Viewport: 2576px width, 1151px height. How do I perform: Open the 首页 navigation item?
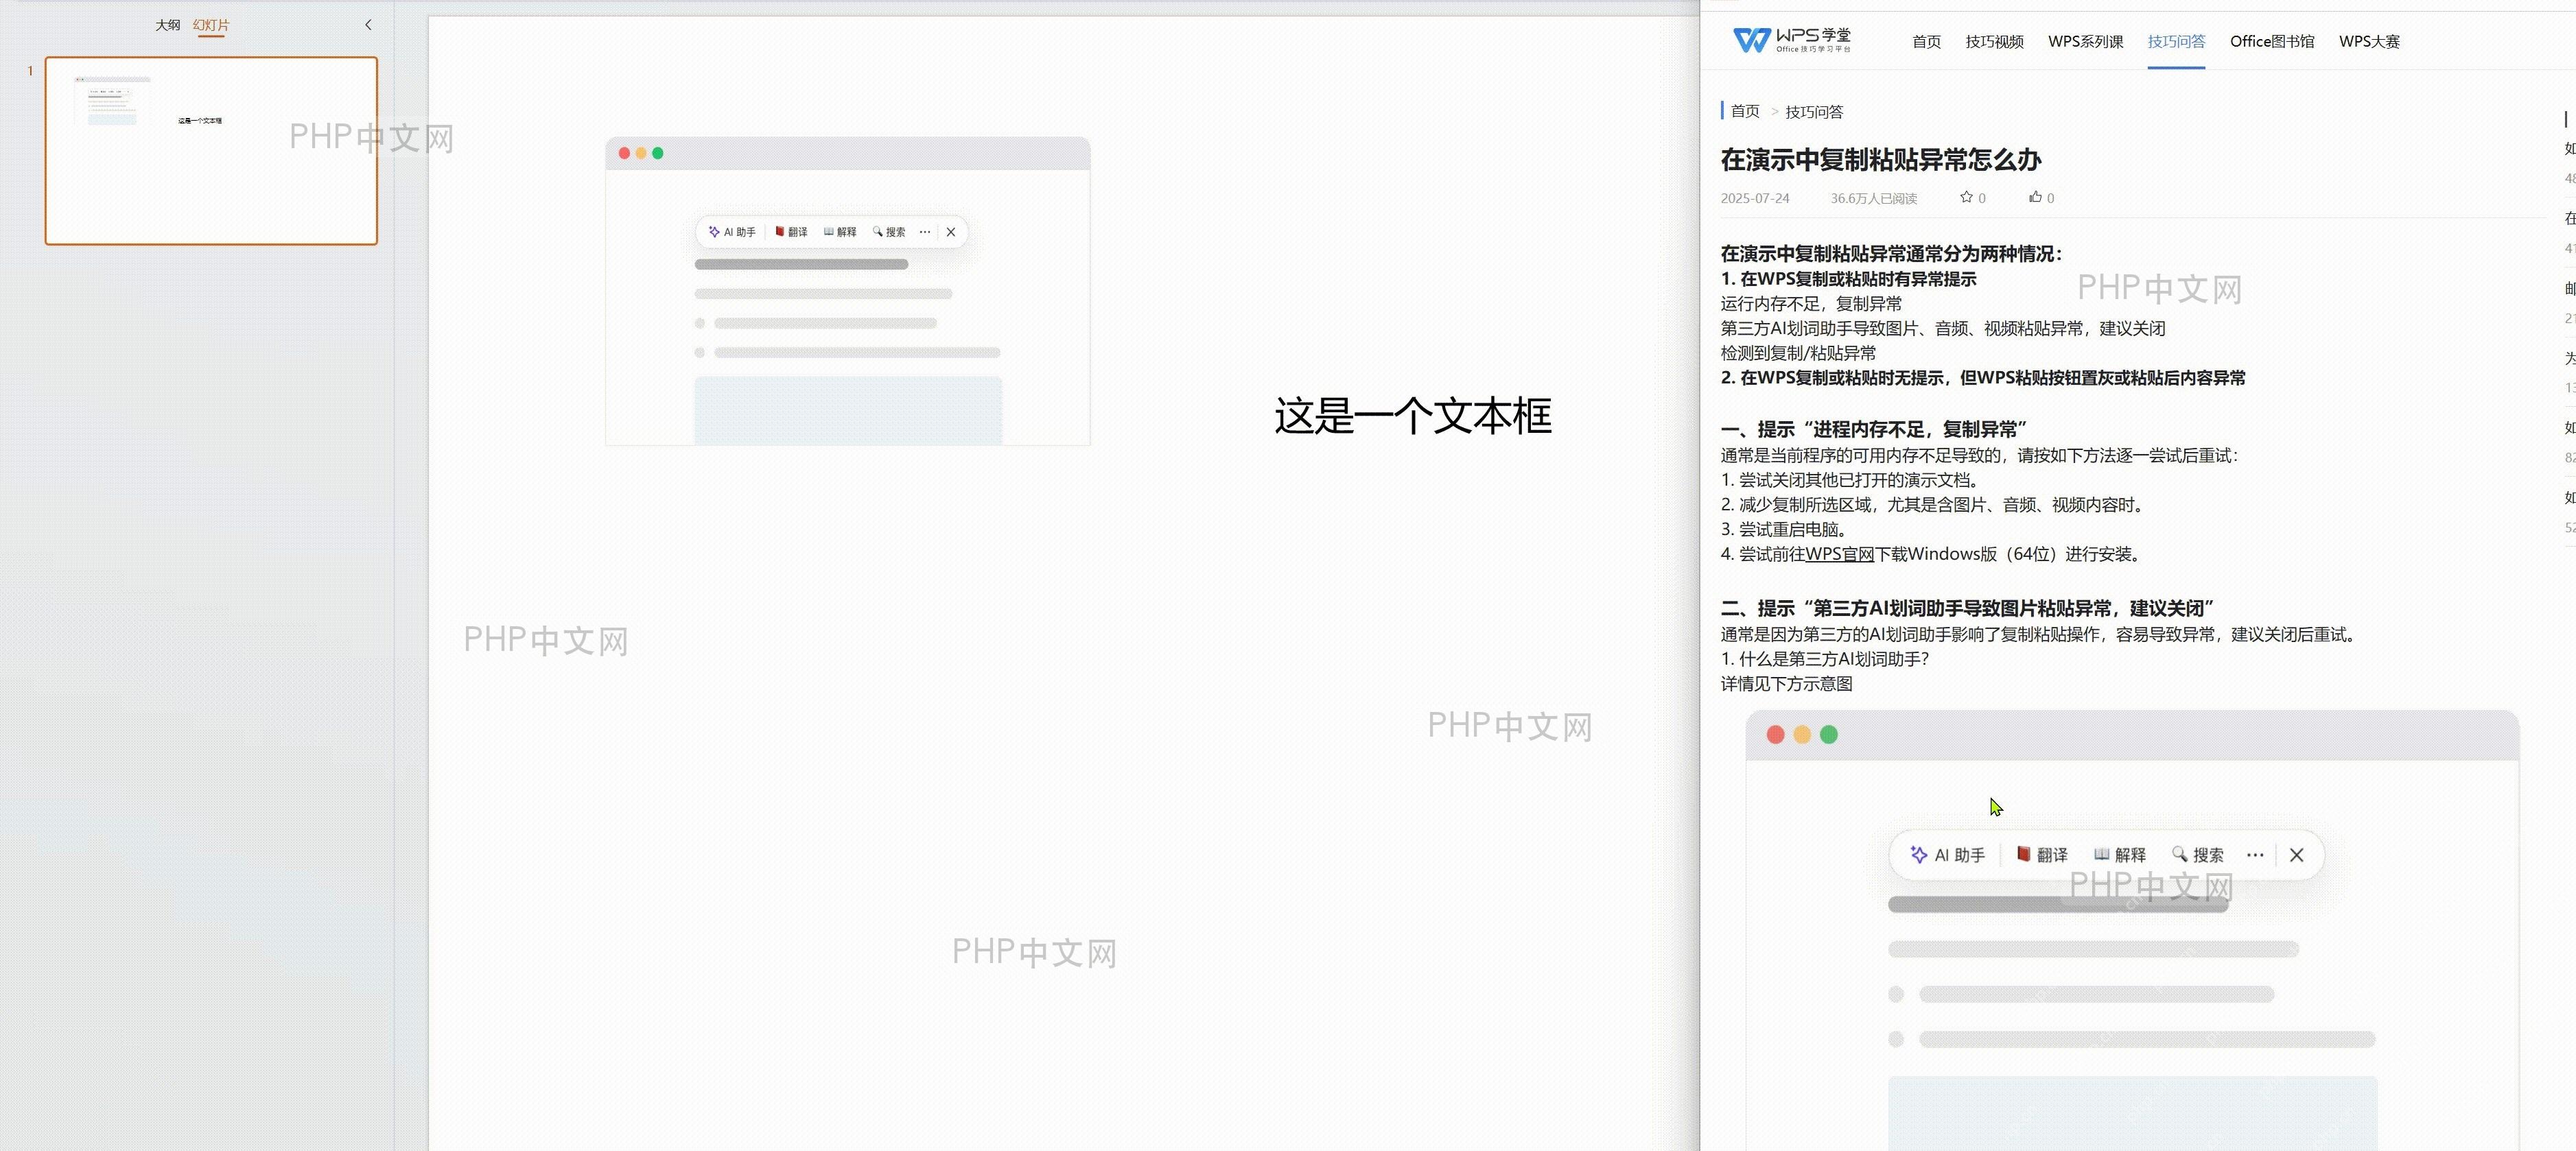click(1926, 41)
